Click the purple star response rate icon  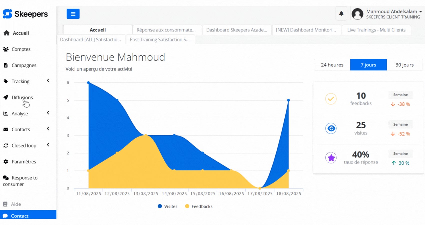(x=331, y=158)
